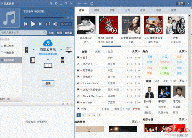Open the 网络歌曲 category tile
Screen dimensions: 192x138
164,62
